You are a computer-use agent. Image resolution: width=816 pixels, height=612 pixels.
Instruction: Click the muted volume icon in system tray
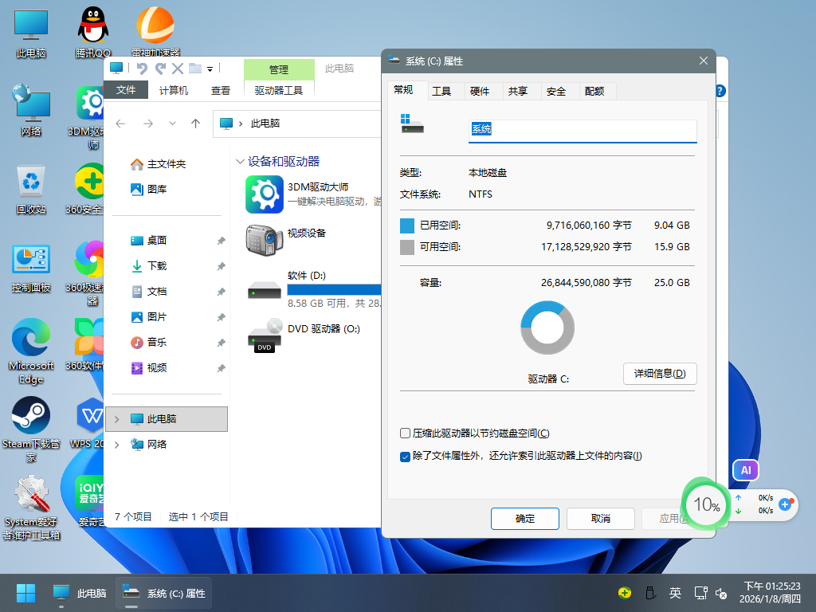point(721,593)
